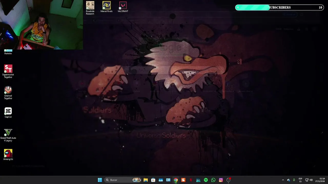328x184 pixels.
Task: Launch Marvel Rivals from the desktop
Action: pos(106,7)
